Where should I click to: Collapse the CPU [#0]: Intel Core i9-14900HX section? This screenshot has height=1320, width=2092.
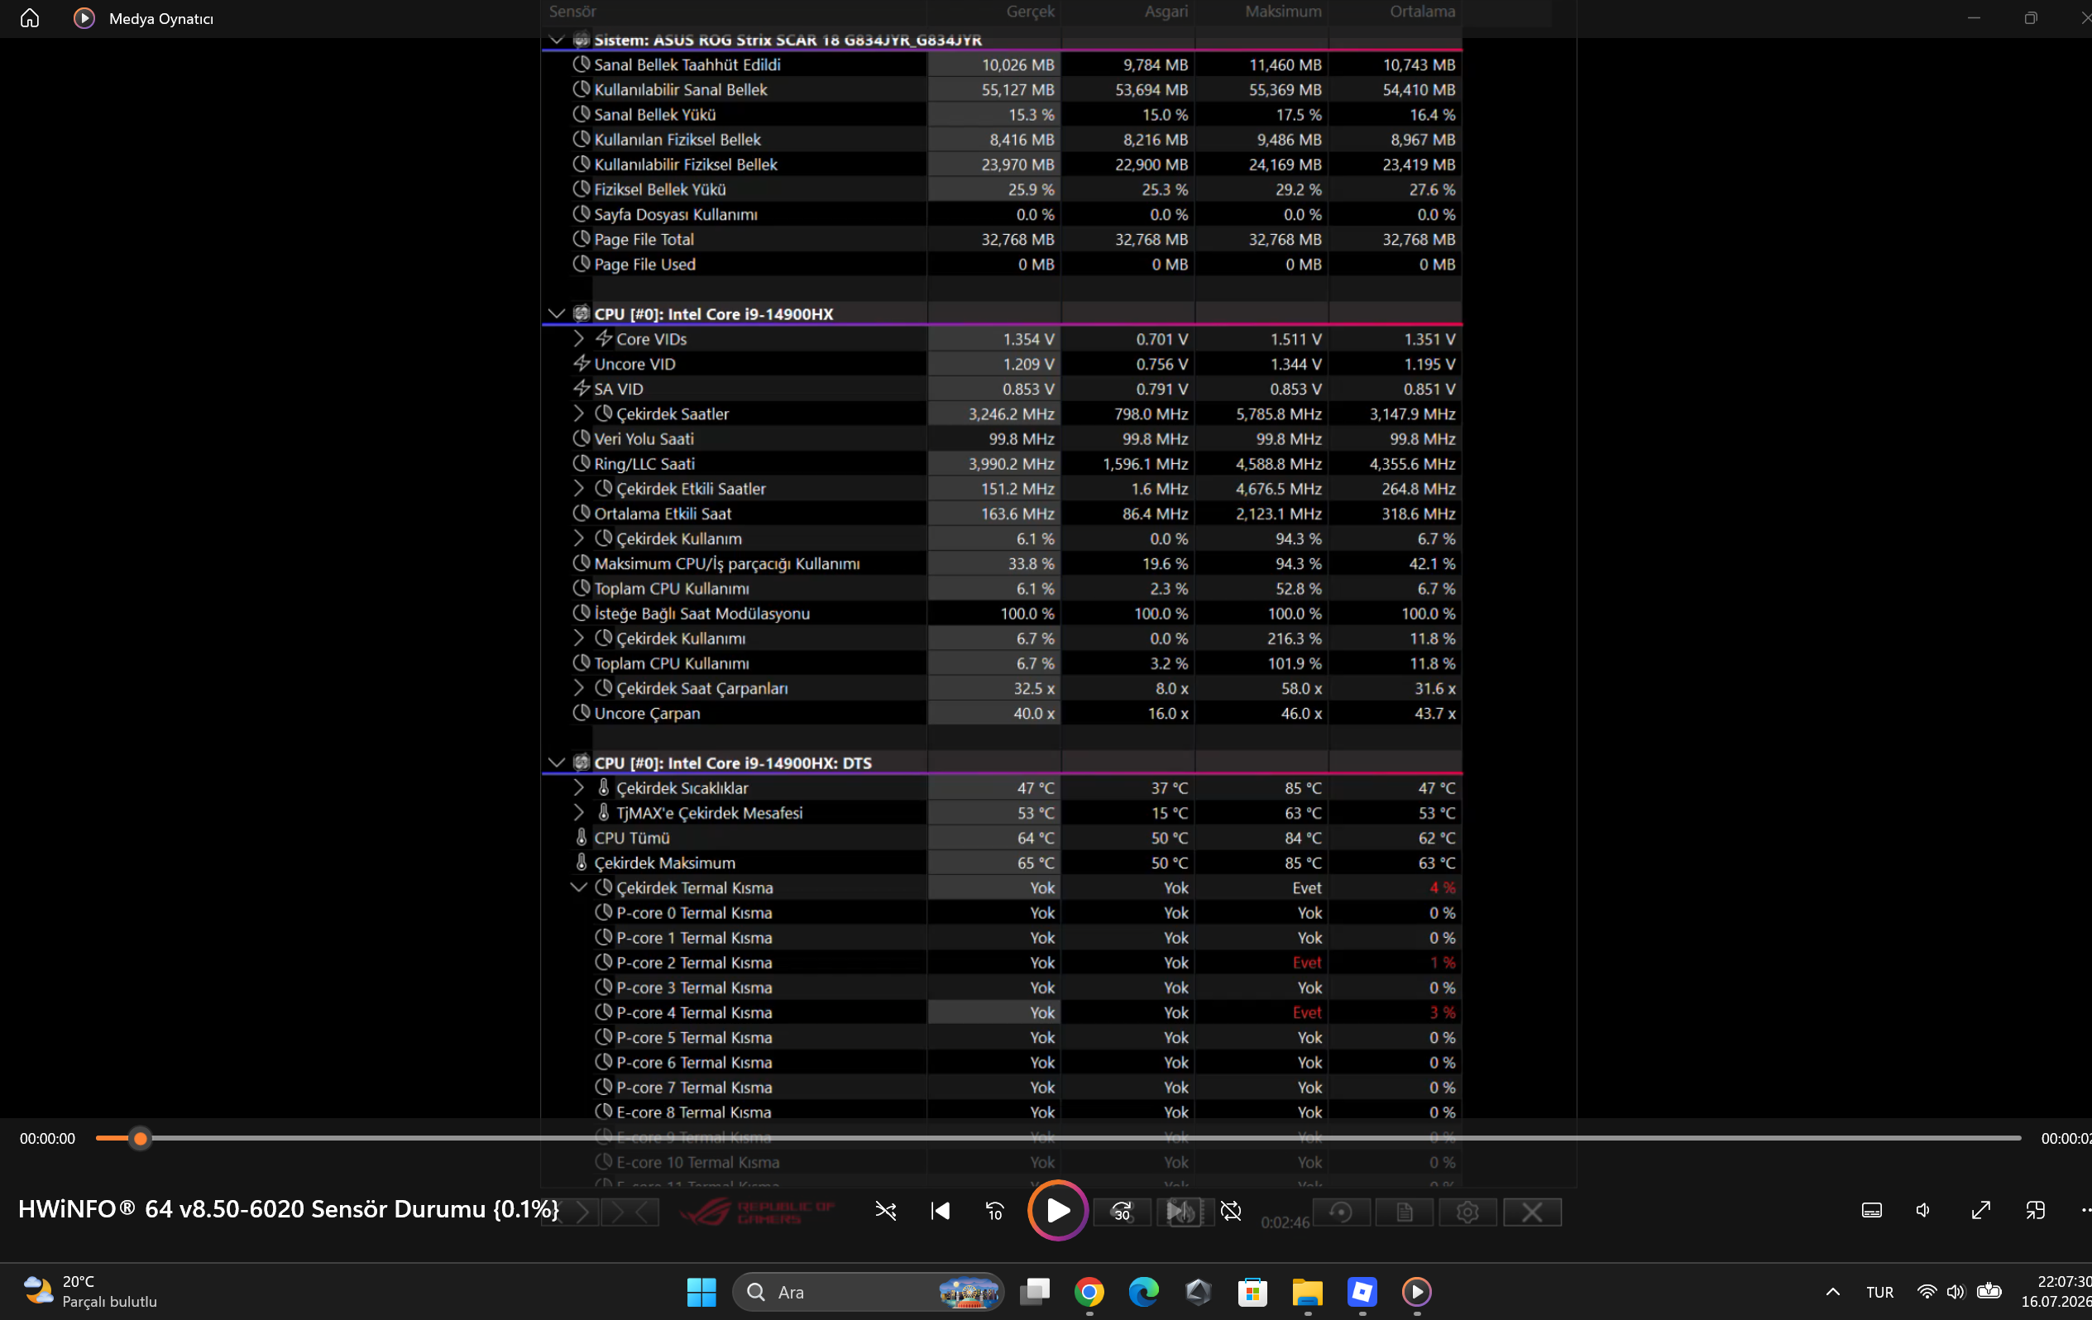(557, 313)
